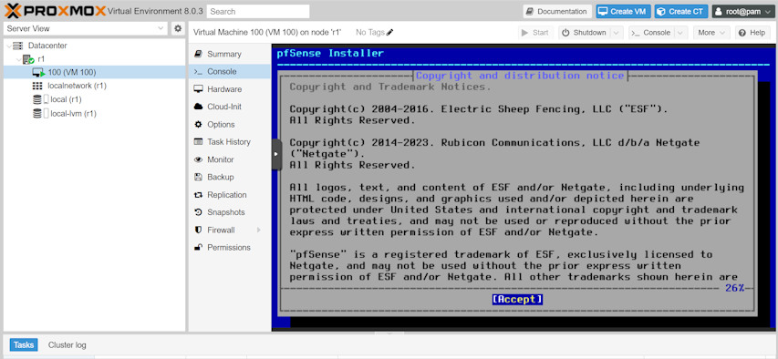Screen dimensions: 778x359
Task: Click the Backup floppy icon
Action: 198,177
